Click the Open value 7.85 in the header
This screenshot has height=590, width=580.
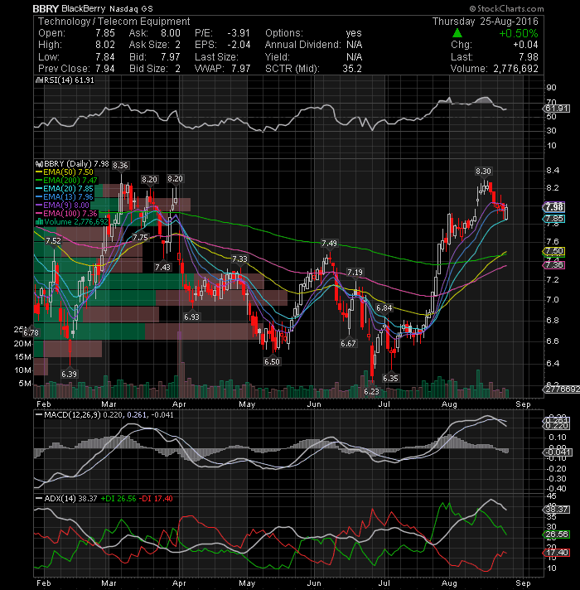pos(105,33)
